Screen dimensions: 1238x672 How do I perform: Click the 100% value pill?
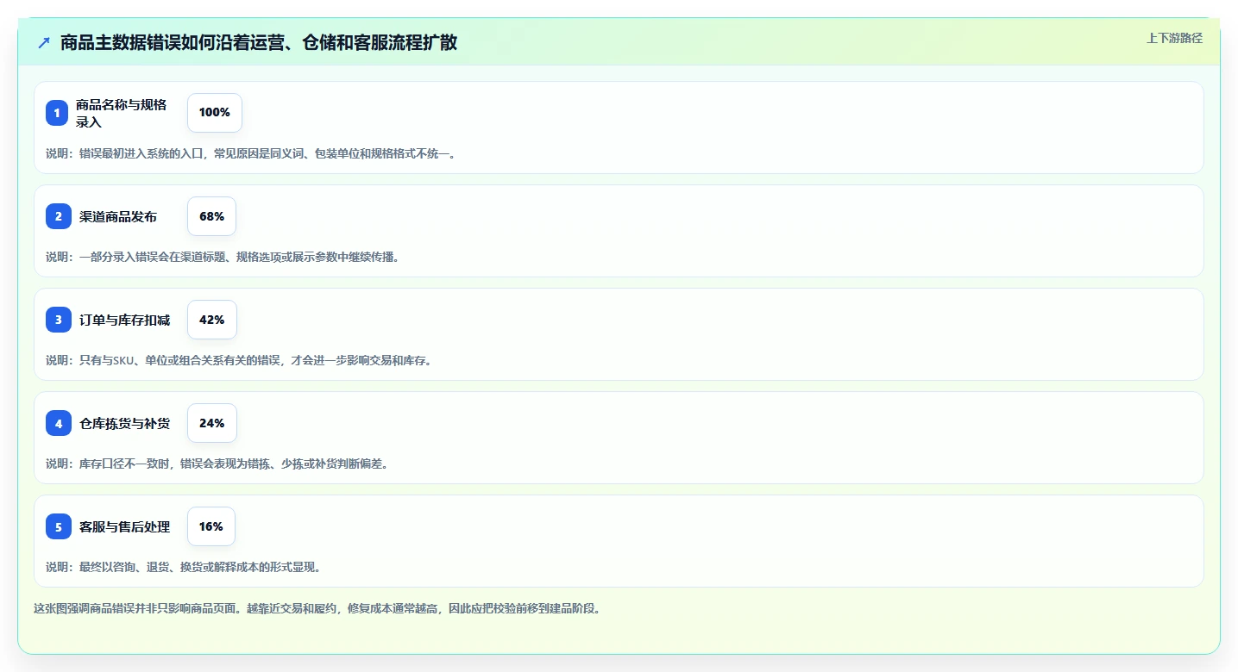(x=215, y=113)
